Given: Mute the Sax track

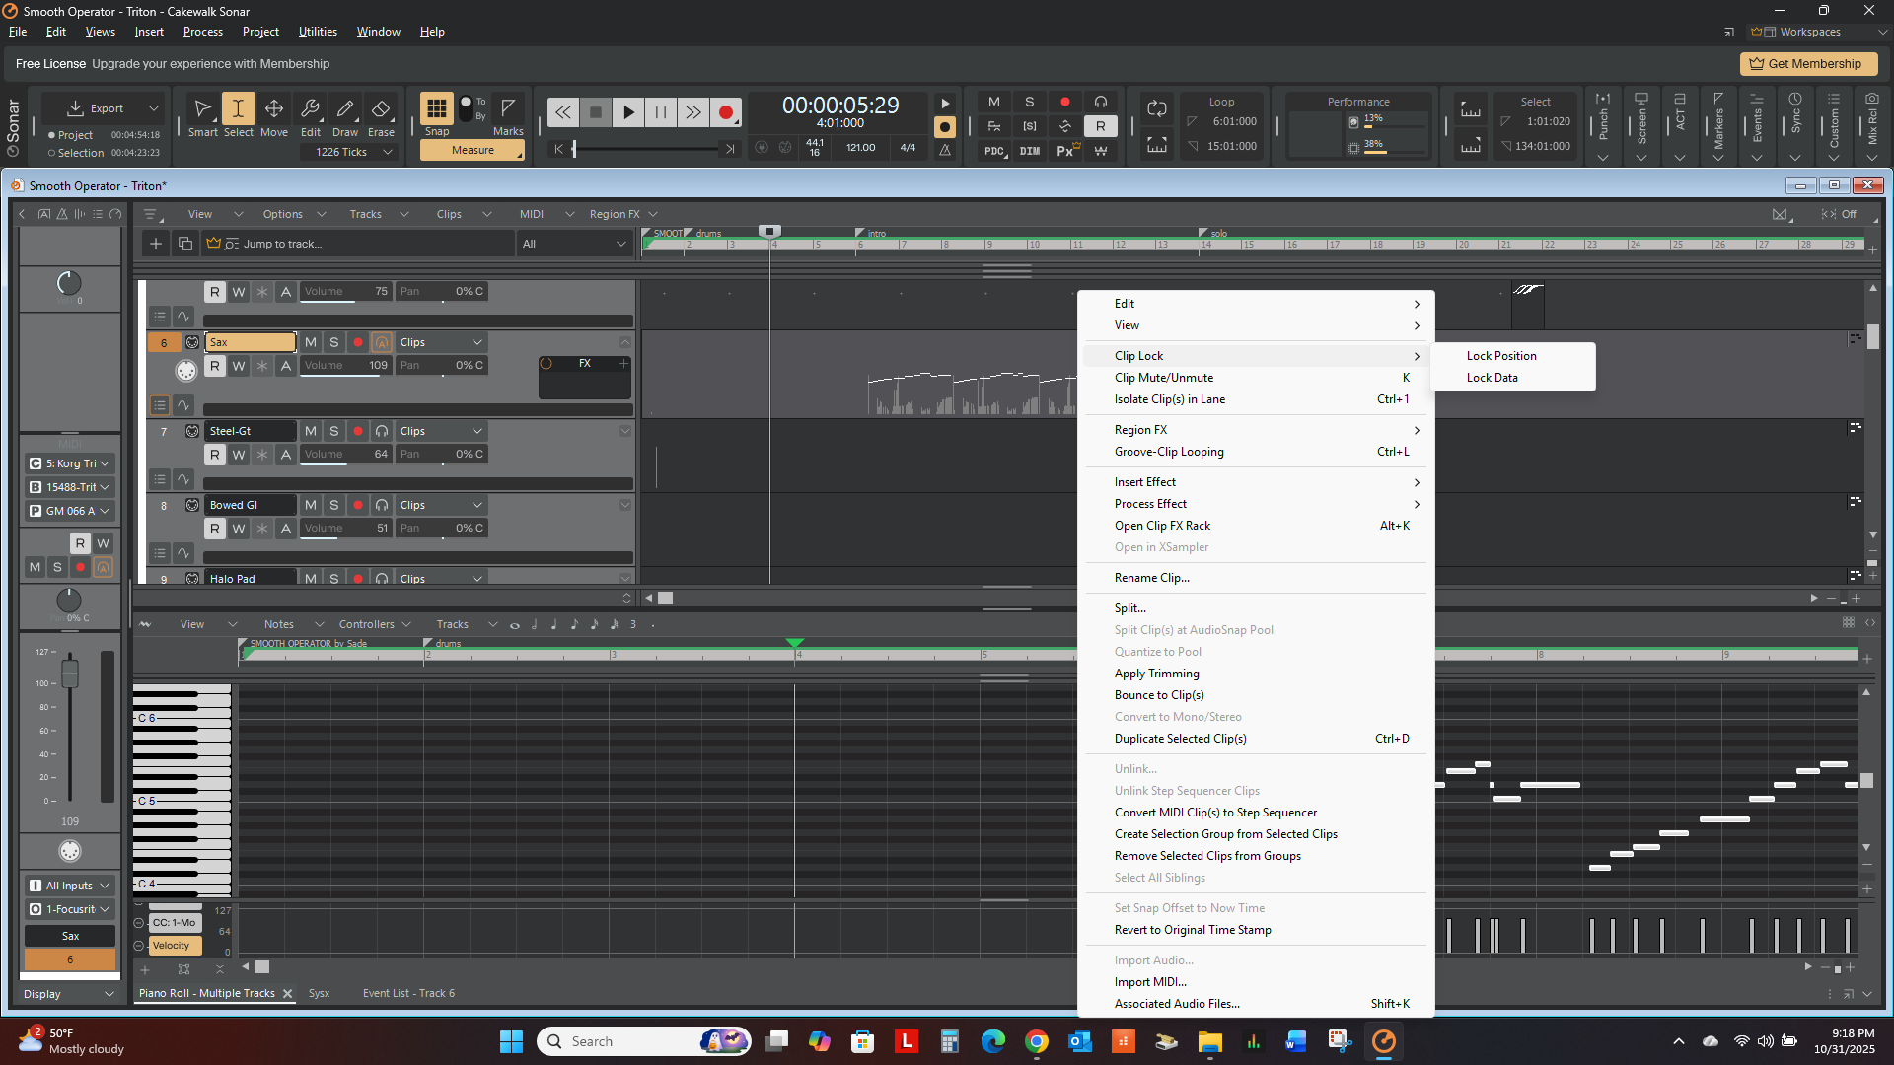Looking at the screenshot, I should (311, 342).
